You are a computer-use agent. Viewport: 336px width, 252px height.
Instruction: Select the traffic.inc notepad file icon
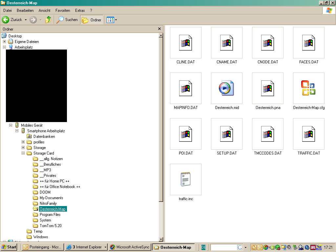[x=186, y=179]
